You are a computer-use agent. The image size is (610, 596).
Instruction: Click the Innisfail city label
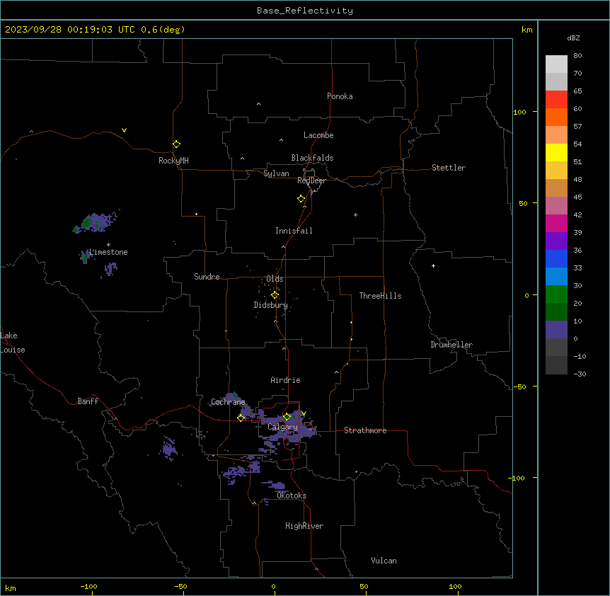click(x=294, y=231)
